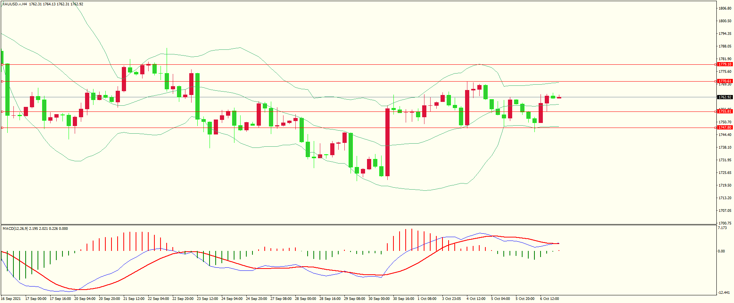Click the 23 Sep 12:00 time label
The image size is (734, 303).
click(208, 299)
